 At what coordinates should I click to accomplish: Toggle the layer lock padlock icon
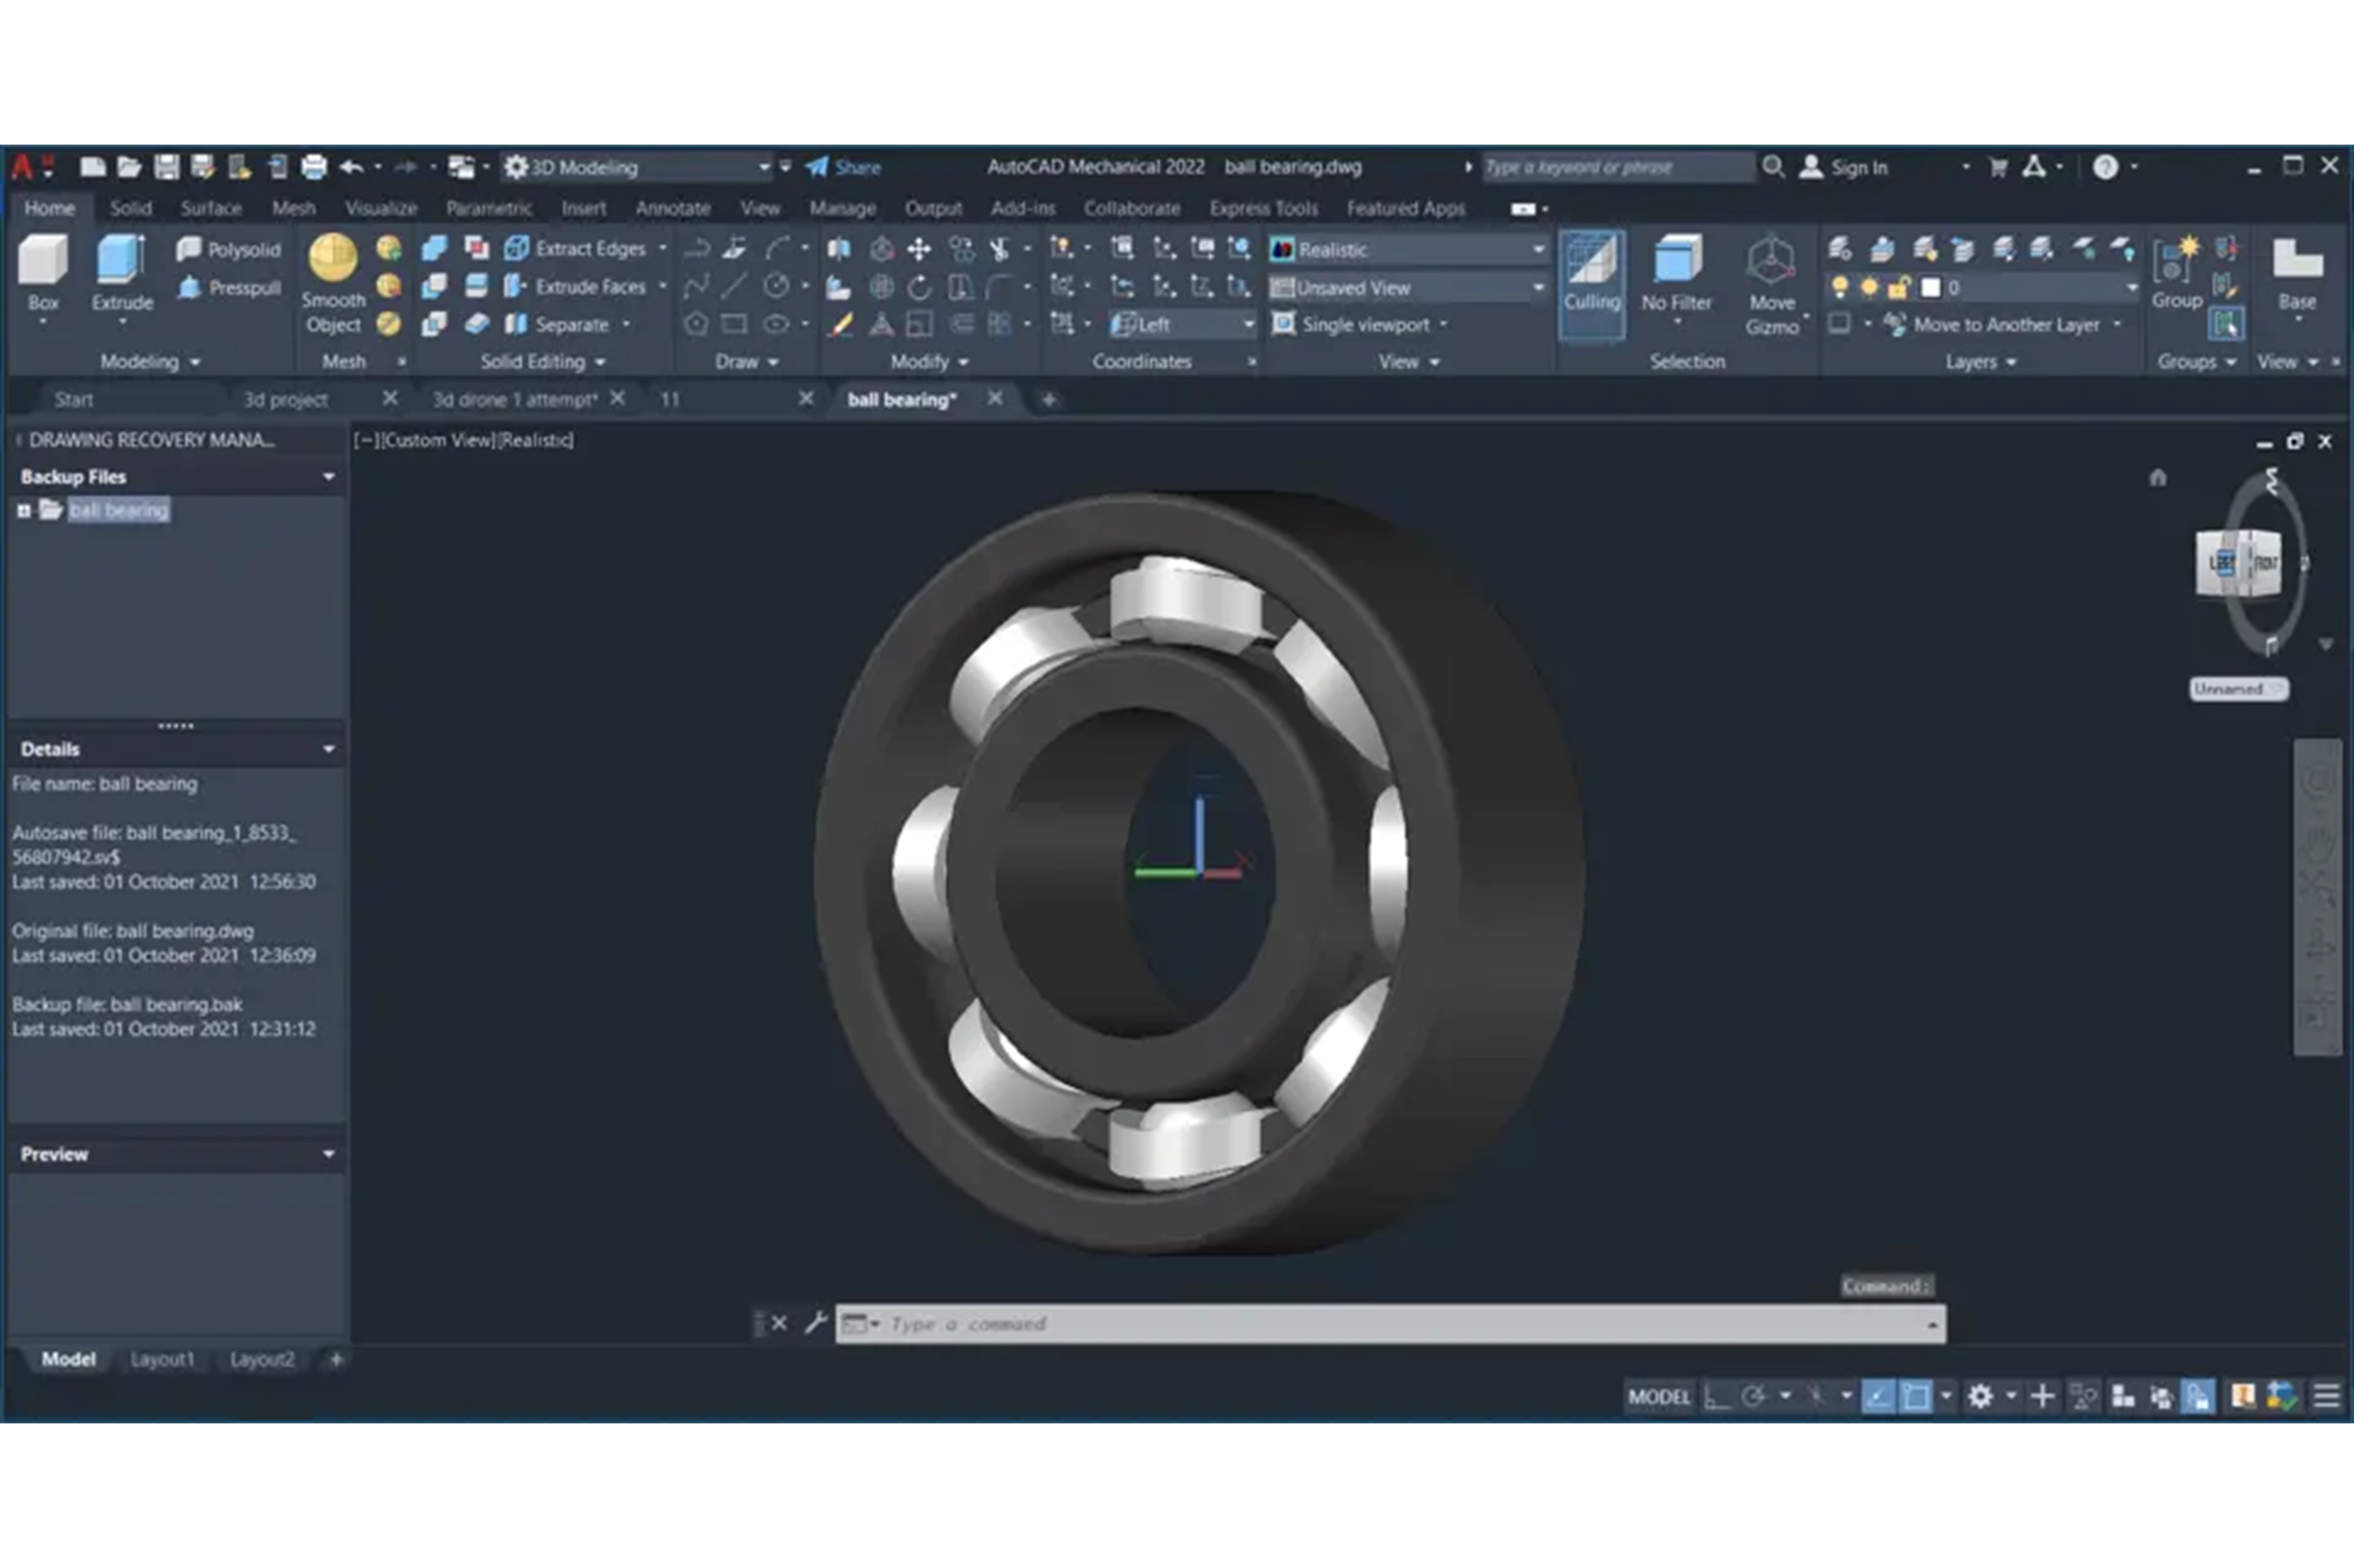click(x=1899, y=288)
